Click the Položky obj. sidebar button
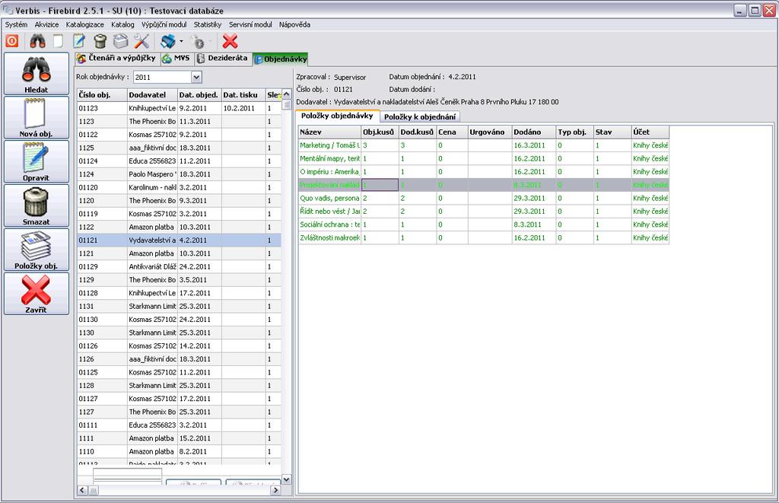The image size is (779, 503). point(37,250)
